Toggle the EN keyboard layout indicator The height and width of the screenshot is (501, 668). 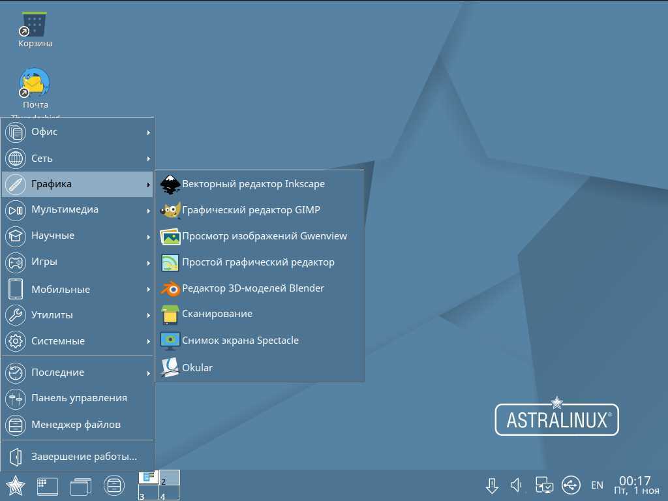pos(597,485)
